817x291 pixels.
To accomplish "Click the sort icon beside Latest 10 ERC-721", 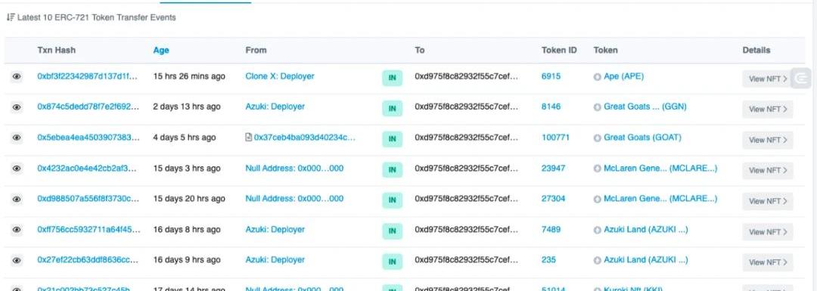I will pyautogui.click(x=10, y=17).
